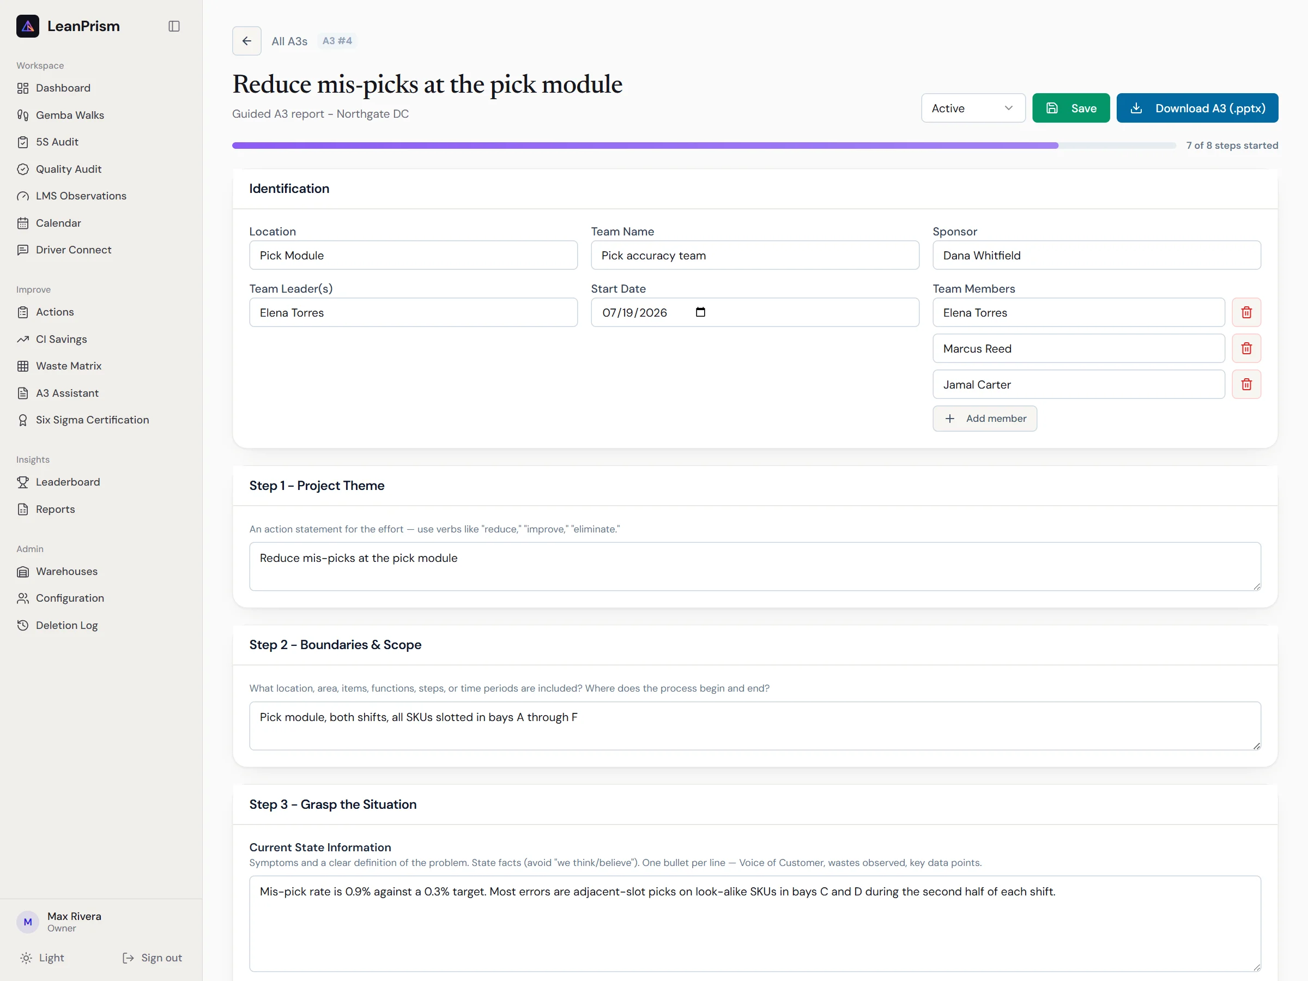Click the Team Leader(s) input
Image resolution: width=1308 pixels, height=981 pixels.
[413, 312]
